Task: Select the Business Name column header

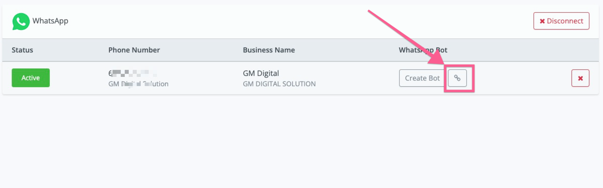Action: [269, 50]
